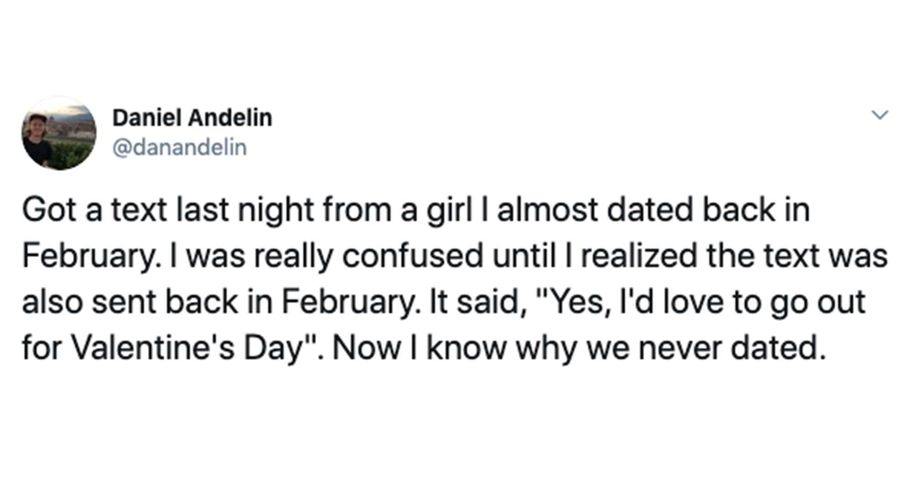The image size is (913, 479).
Task: Click the word "realized" in the tweet
Action: (639, 256)
